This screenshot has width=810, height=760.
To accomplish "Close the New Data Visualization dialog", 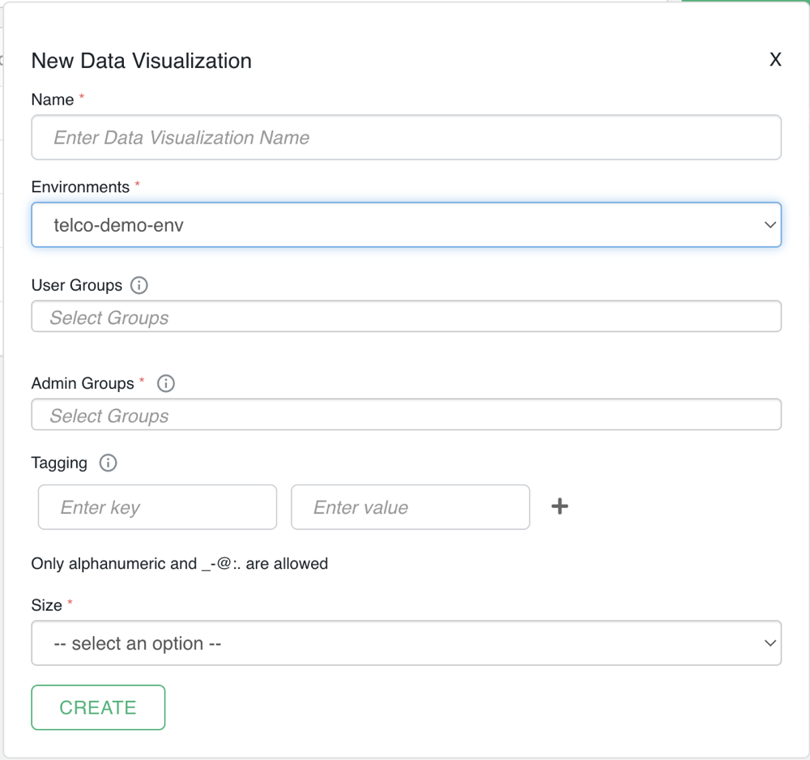I will click(775, 60).
